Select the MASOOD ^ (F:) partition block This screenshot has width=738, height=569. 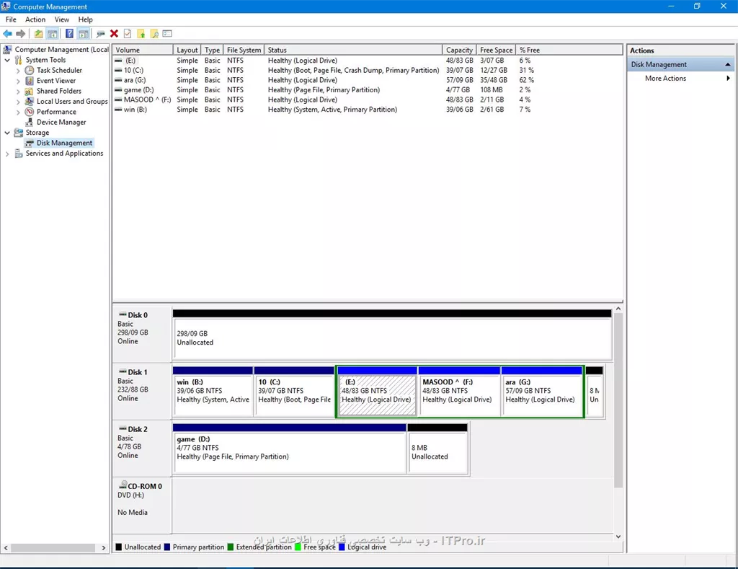click(458, 395)
